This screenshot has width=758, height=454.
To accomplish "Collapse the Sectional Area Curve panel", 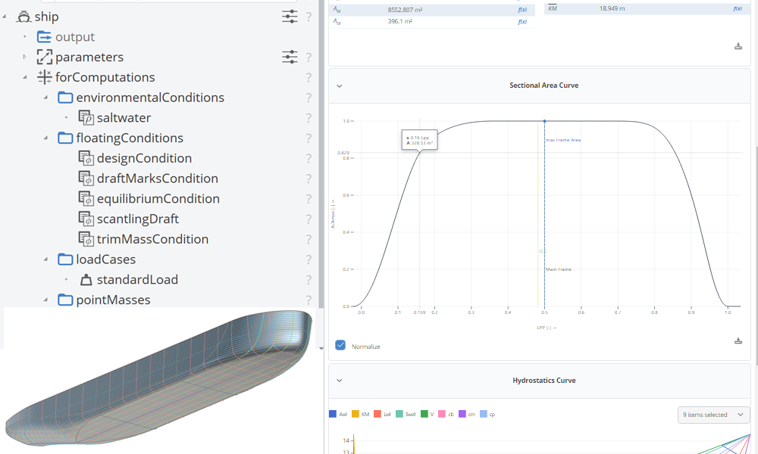I will point(340,86).
